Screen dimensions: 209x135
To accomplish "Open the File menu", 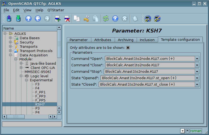I will 6,10.
